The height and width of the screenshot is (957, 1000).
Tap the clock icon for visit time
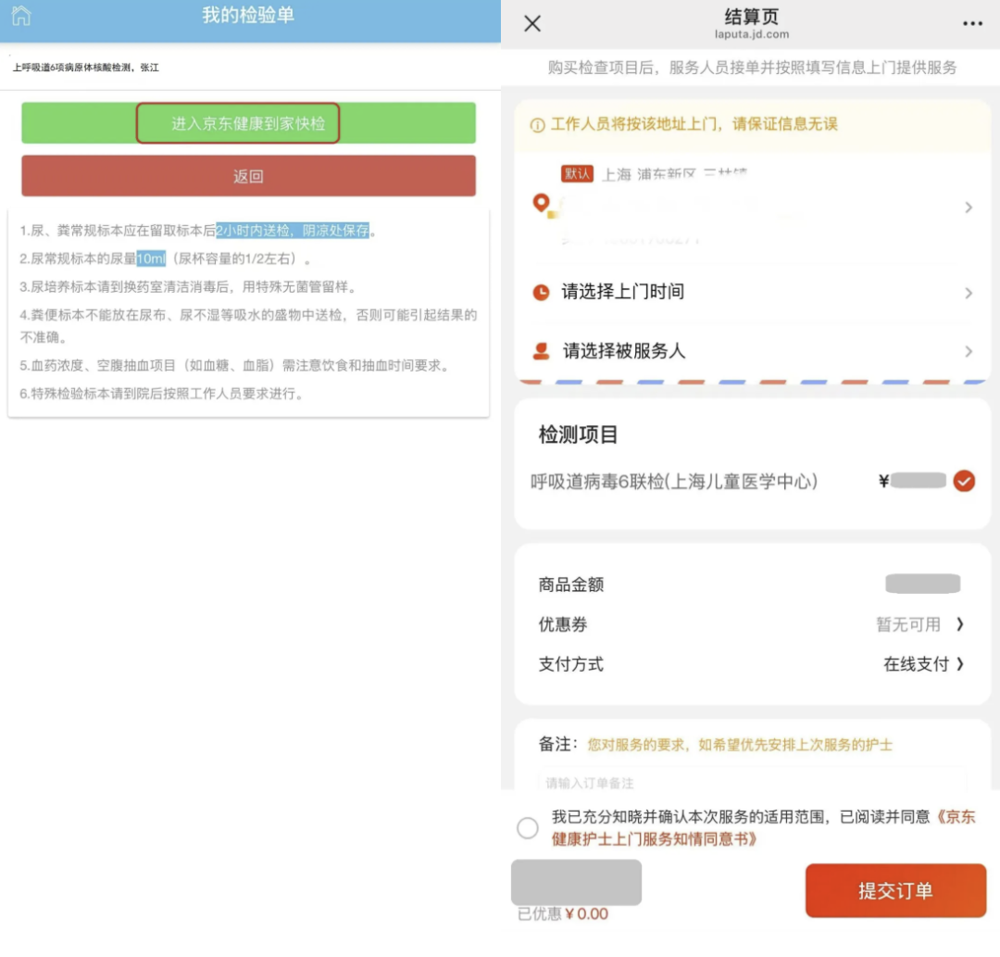[542, 292]
